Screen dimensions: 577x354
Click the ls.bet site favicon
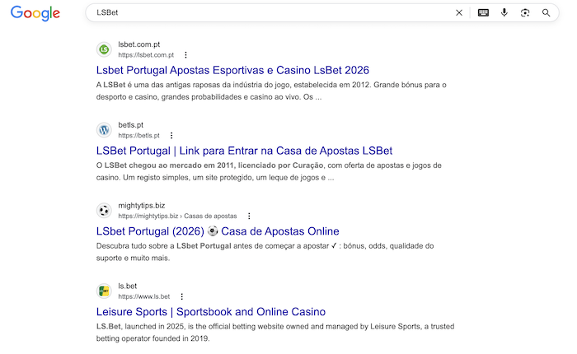(104, 291)
